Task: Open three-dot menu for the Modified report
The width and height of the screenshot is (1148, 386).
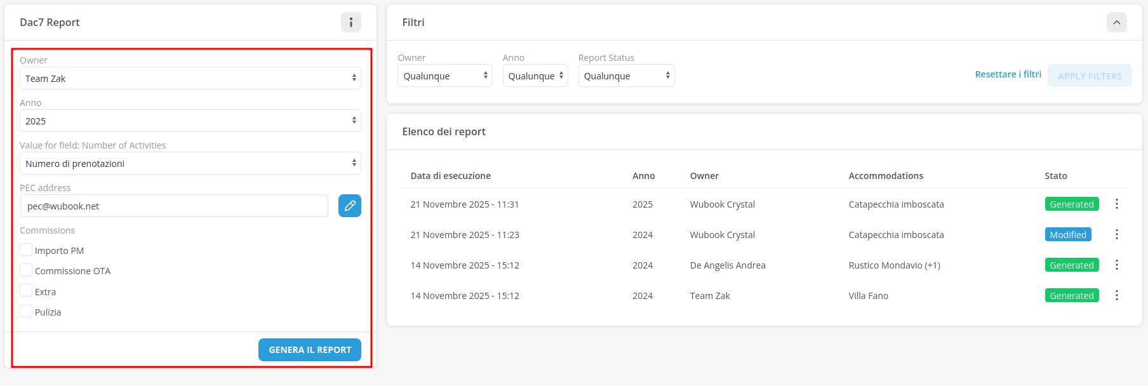Action: click(x=1116, y=234)
